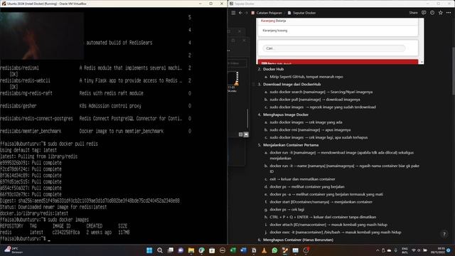Go back using Notion's back arrow
The image size is (455, 256).
tap(240, 13)
